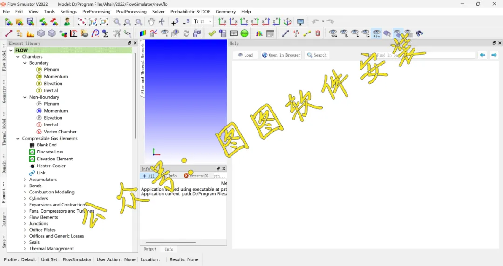Click the zoom box magnifier icon
The image size is (503, 266).
tap(116, 22)
